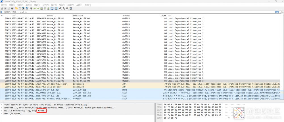Sort by the Time column header
Screen dimensions: 284x122
tap(29, 16)
